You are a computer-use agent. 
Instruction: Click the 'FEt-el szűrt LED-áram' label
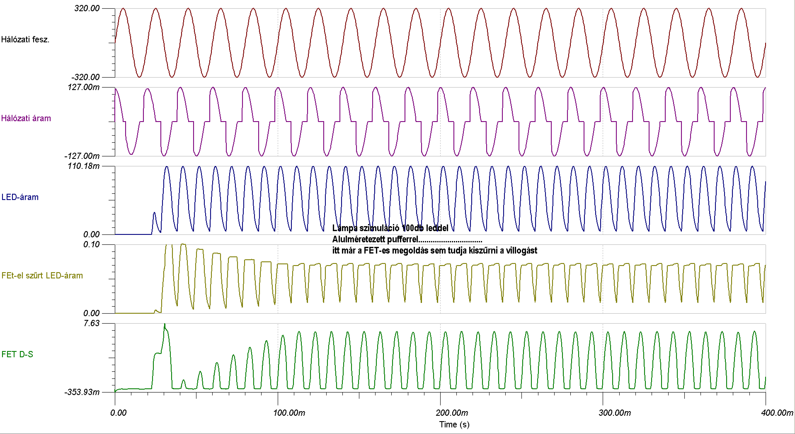pyautogui.click(x=42, y=276)
